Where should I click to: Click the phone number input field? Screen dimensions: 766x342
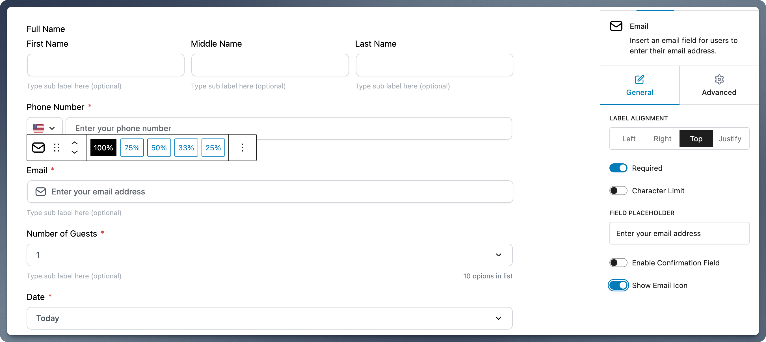click(x=288, y=128)
